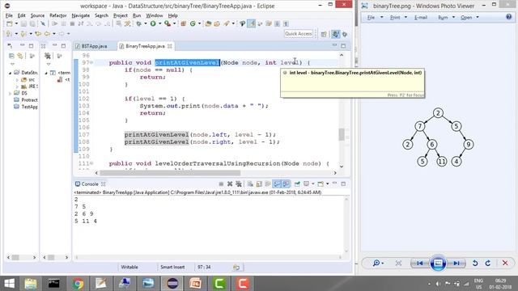Play slide show in Photo Viewer
Screen dimensions: 518x291
point(438,263)
